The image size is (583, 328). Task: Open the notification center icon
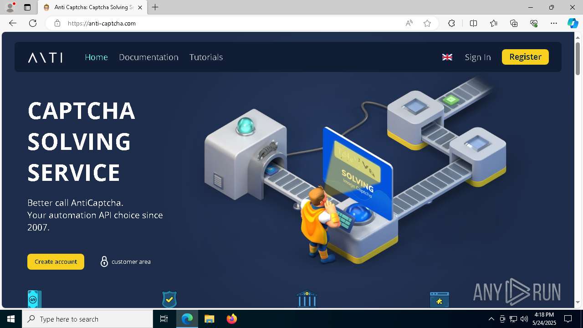[x=568, y=319]
